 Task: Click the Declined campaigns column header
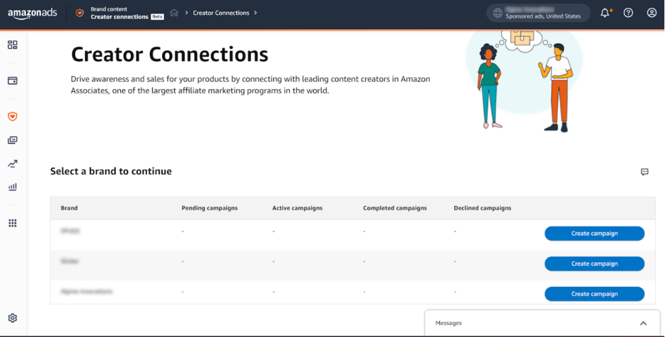pos(482,208)
